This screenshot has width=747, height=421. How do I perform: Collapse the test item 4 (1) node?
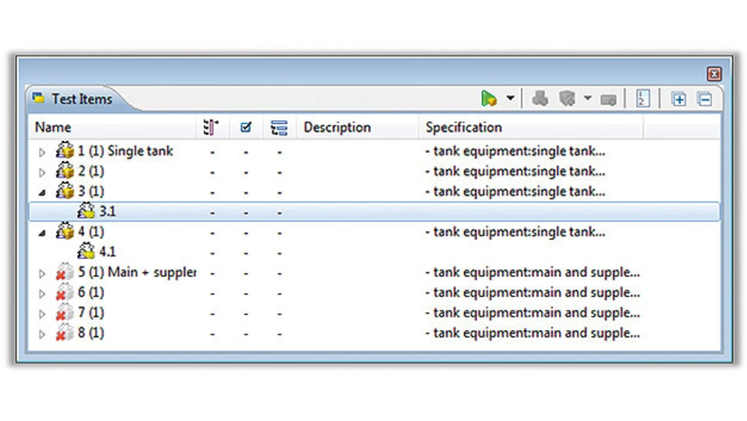(x=42, y=233)
